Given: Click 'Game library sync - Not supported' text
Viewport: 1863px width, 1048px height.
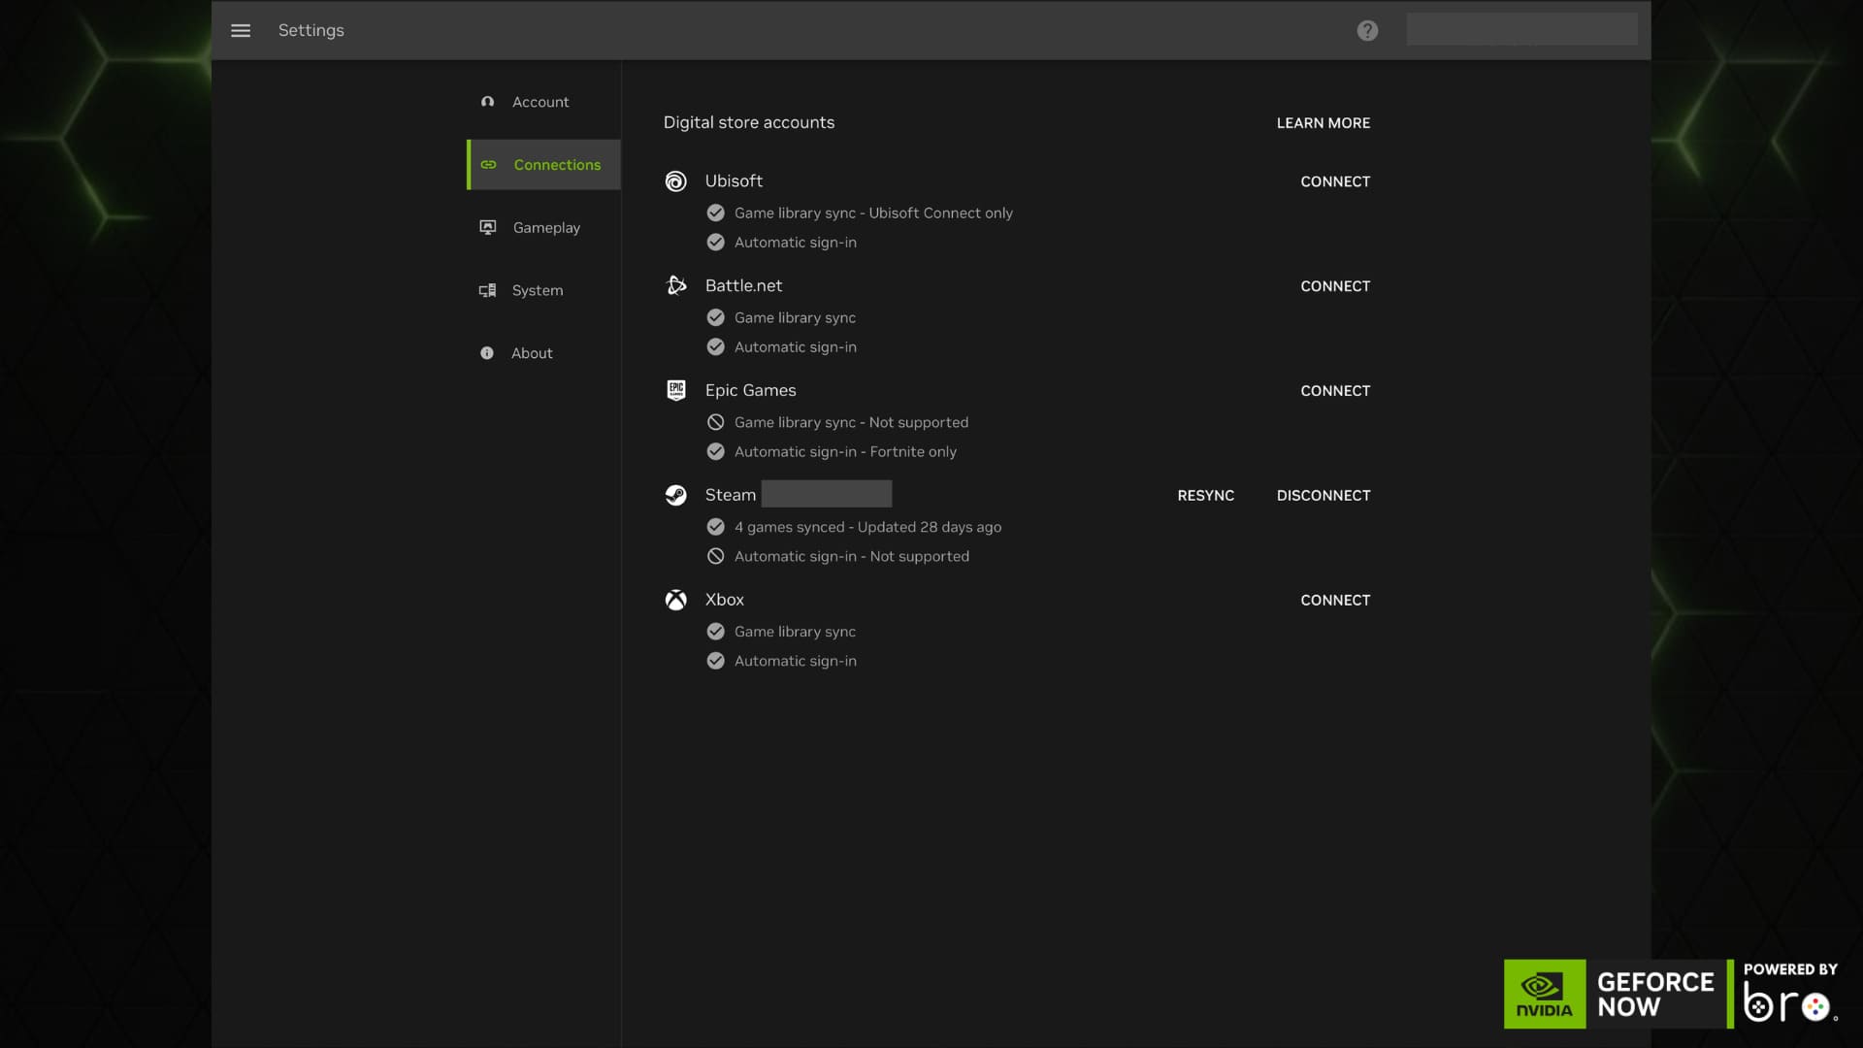Looking at the screenshot, I should coord(851,422).
